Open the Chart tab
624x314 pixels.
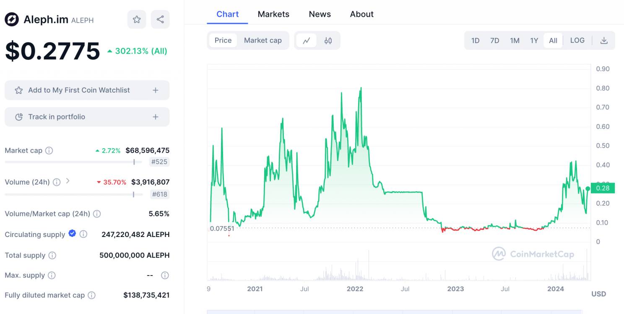click(227, 14)
